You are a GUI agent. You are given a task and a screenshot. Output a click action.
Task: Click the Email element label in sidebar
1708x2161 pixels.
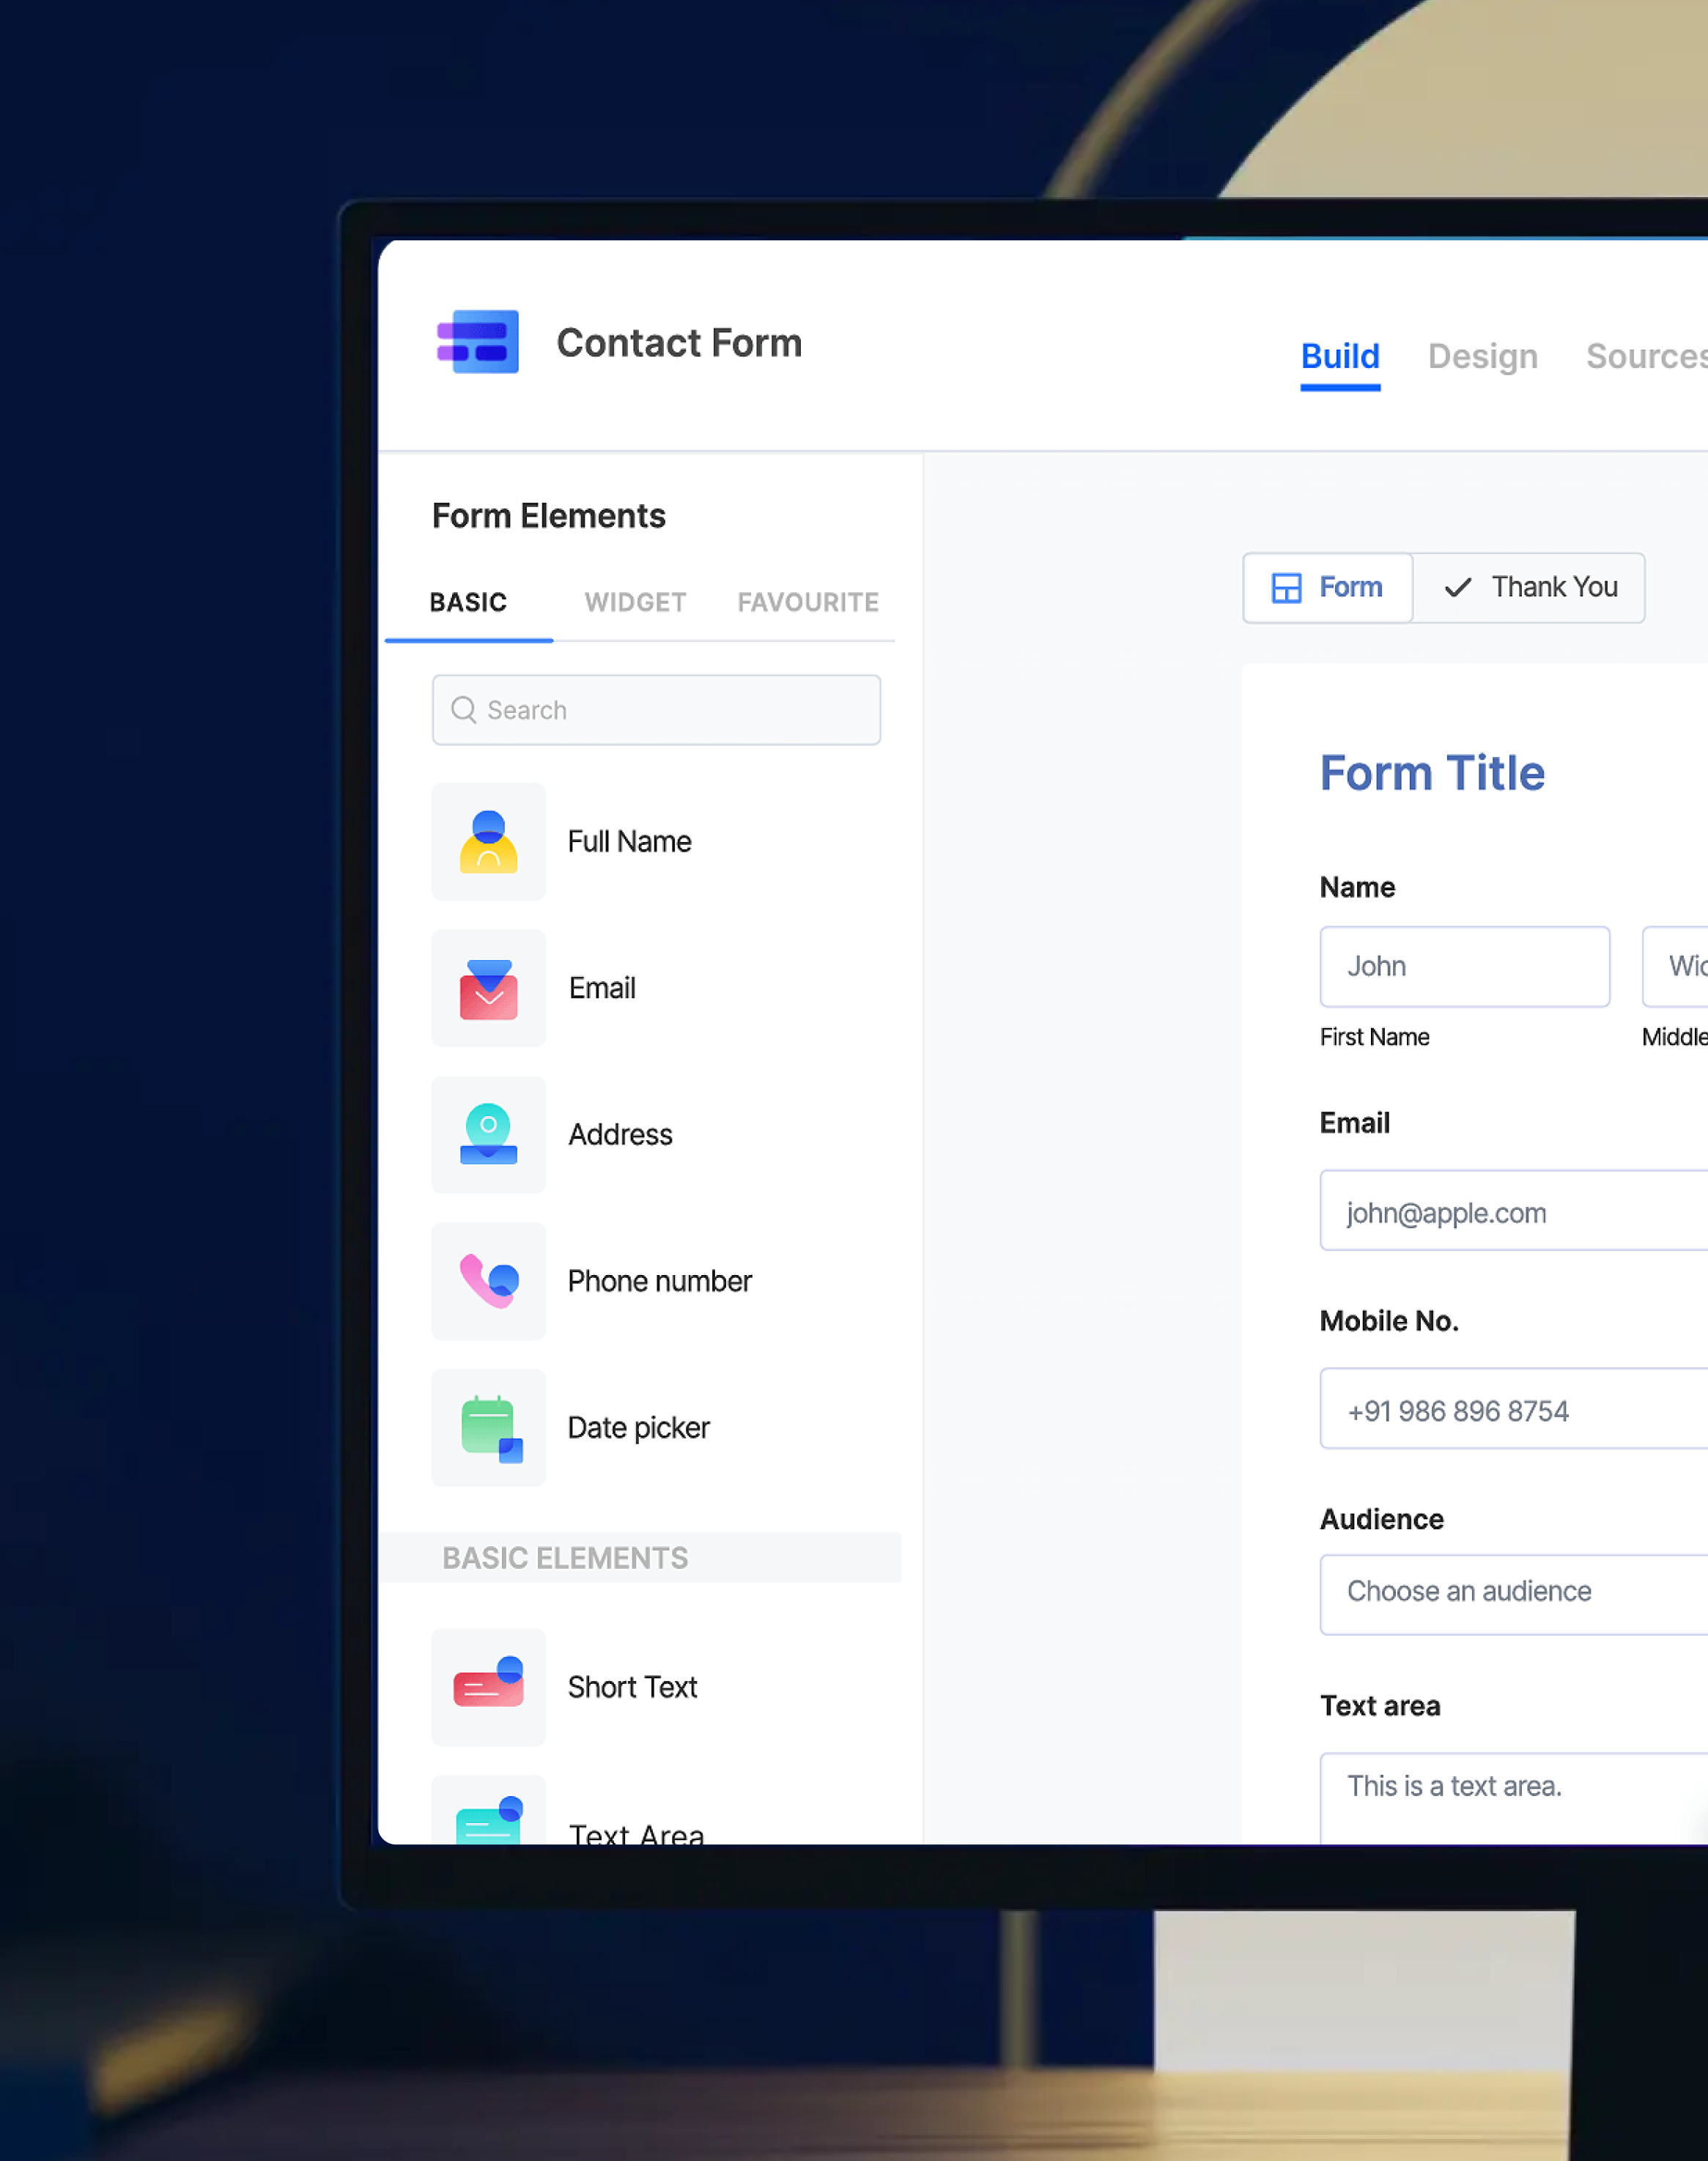(602, 988)
